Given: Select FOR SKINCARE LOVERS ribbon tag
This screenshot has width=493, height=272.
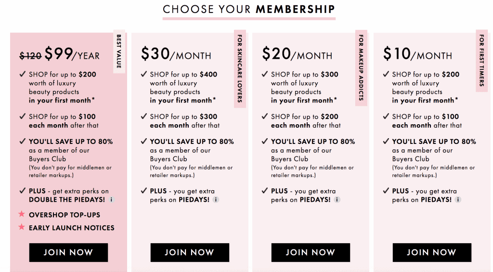Looking at the screenshot, I should click(240, 69).
